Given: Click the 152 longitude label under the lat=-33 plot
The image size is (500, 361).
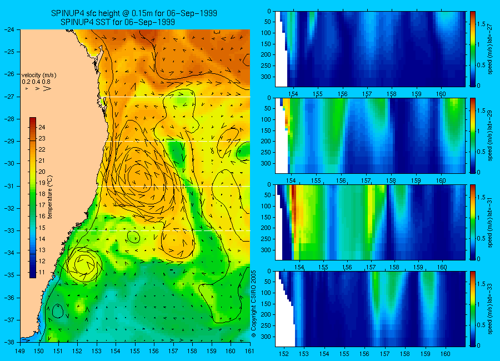Looking at the screenshot, I should [283, 354].
